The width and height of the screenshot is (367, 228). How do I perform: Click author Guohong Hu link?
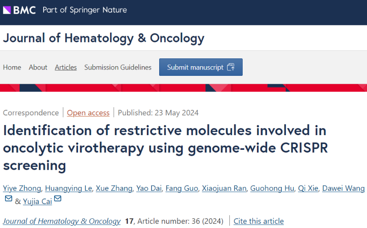[272, 188]
